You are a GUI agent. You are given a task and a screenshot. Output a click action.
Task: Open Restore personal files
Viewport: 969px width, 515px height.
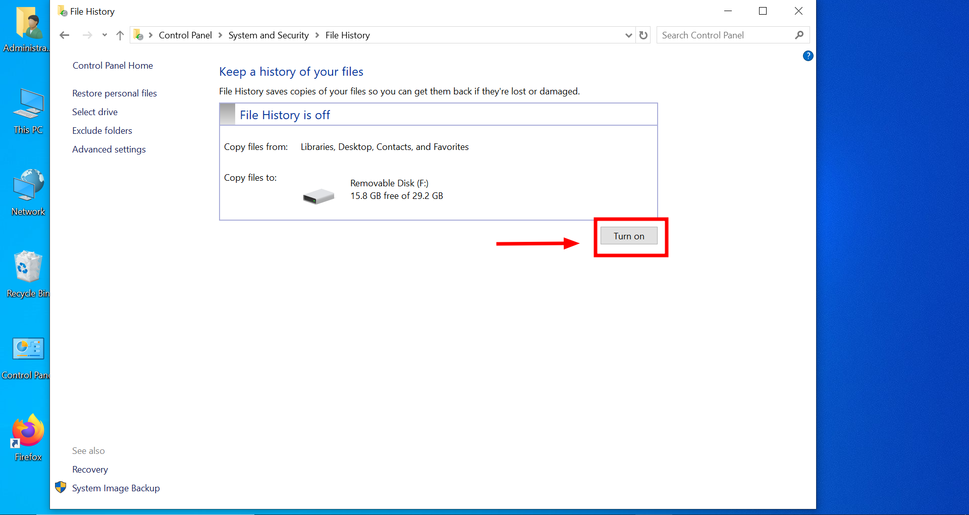[115, 93]
